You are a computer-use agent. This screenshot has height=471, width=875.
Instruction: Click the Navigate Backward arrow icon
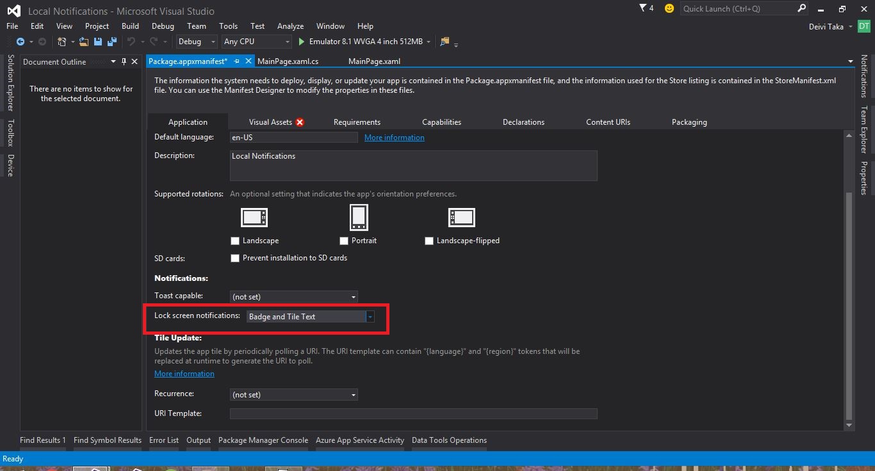(x=20, y=42)
